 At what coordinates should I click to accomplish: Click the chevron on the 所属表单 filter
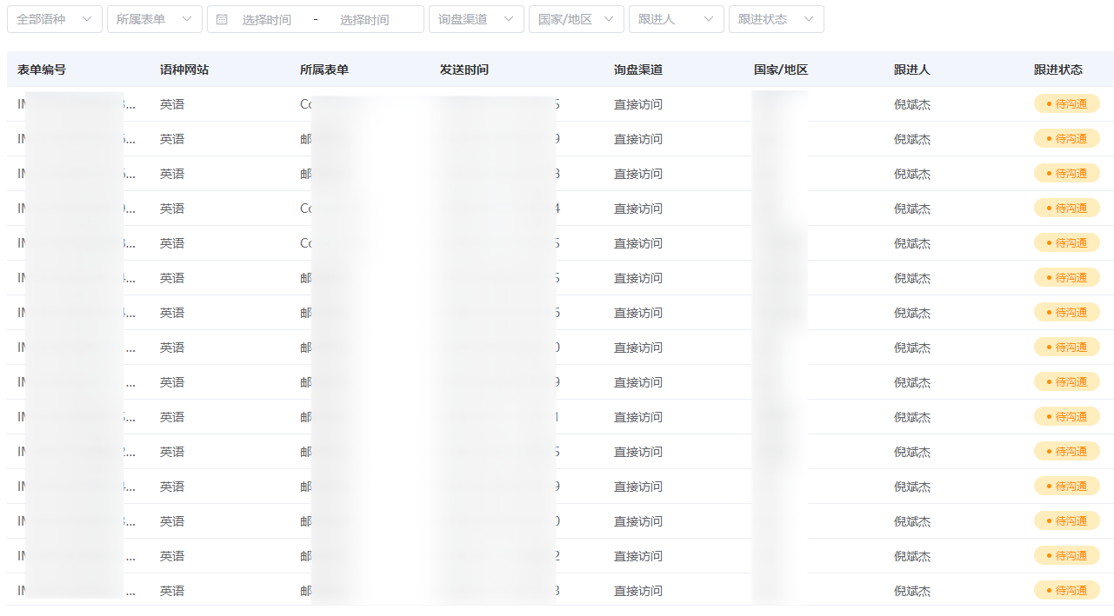[188, 18]
